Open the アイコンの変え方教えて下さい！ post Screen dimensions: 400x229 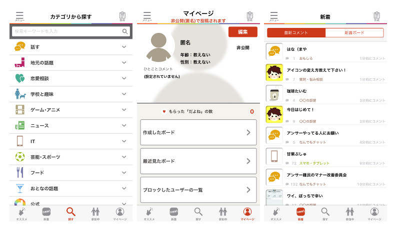[325, 72]
